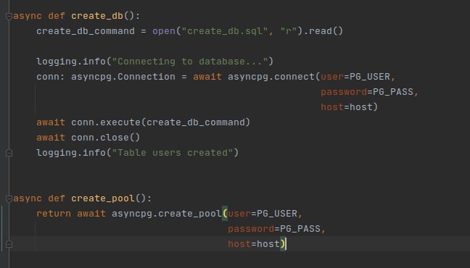
Task: Click the async keyword before def create_db
Action: point(28,16)
